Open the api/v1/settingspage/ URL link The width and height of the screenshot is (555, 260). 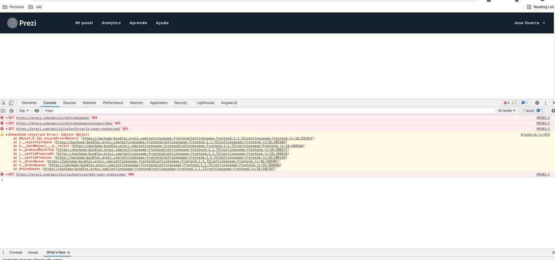click(53, 118)
